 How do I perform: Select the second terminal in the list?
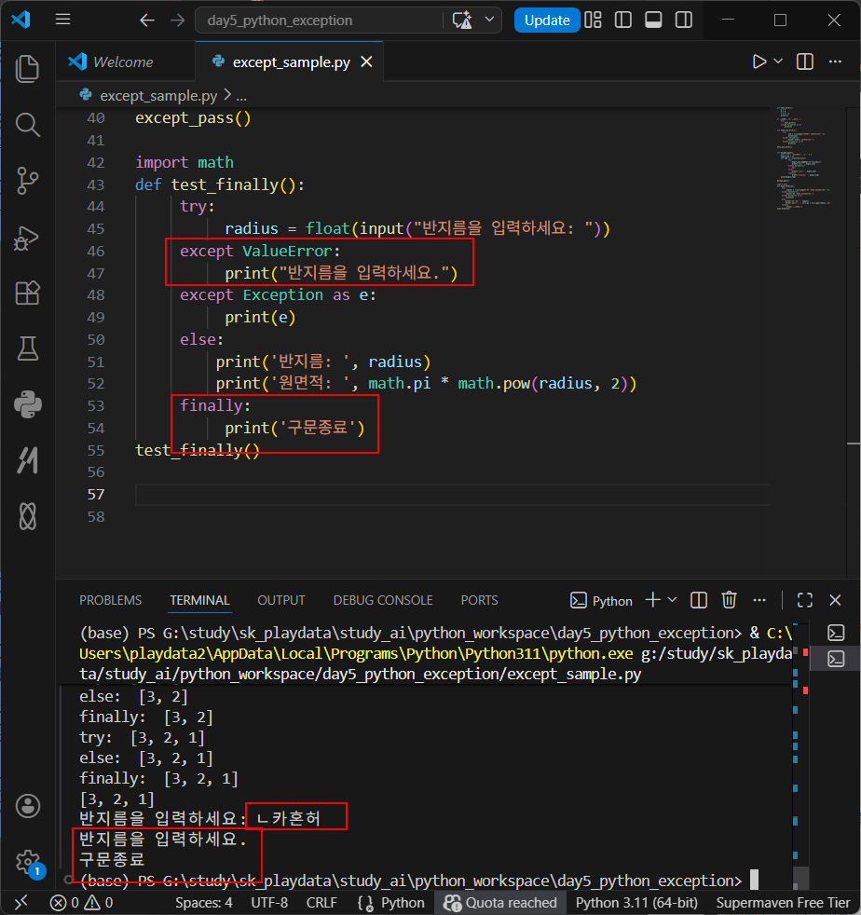point(836,660)
